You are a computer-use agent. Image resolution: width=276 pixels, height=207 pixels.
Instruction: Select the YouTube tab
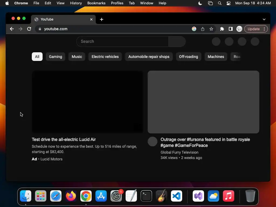pos(63,19)
